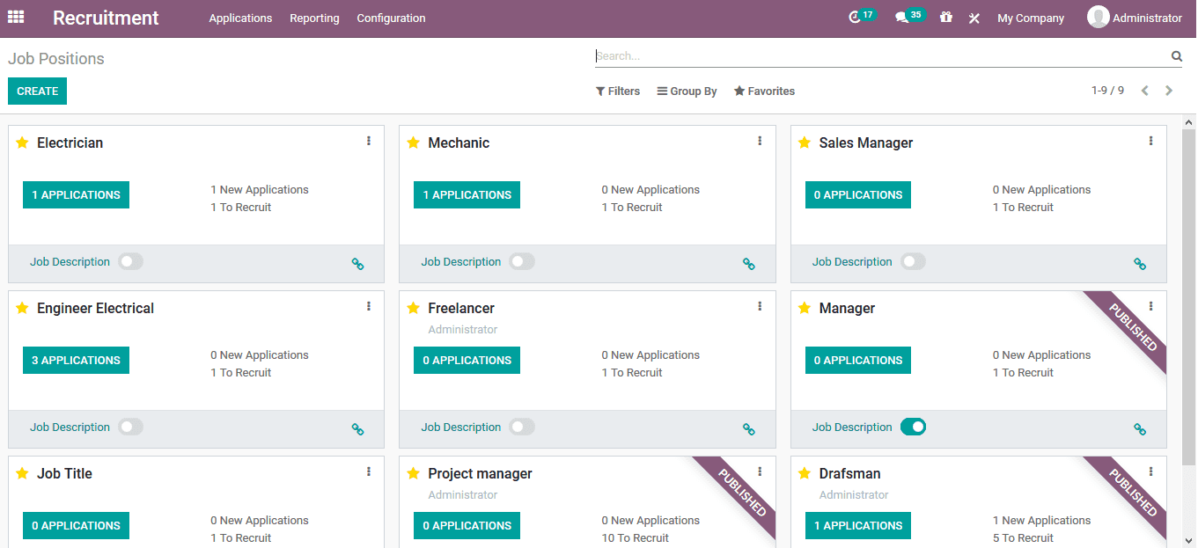Click the search magnifier icon
Image resolution: width=1198 pixels, height=548 pixels.
point(1176,55)
